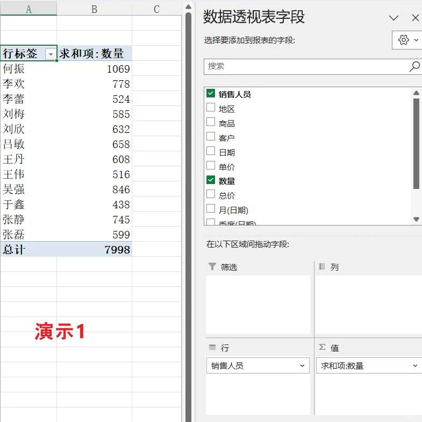The image size is (422, 422).
Task: Select the value cell 778
Action: point(94,83)
